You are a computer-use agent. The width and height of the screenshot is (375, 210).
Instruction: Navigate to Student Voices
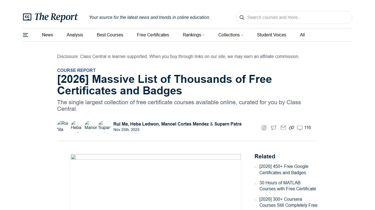272,35
